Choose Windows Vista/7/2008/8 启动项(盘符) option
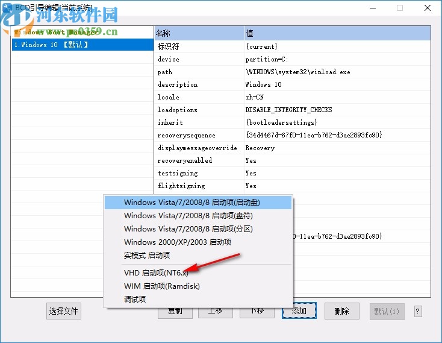 point(198,216)
